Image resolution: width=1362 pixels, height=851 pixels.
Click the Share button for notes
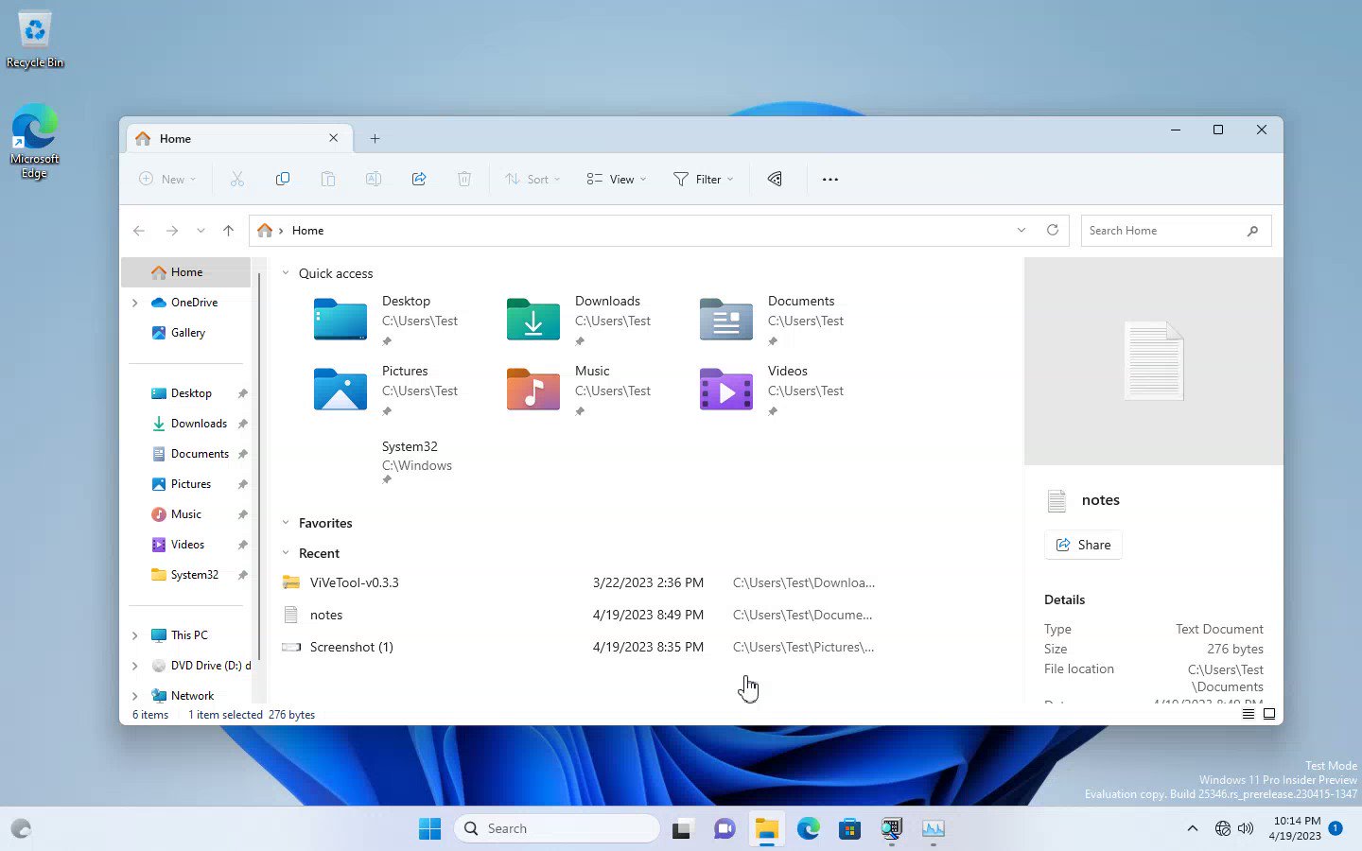tap(1083, 545)
